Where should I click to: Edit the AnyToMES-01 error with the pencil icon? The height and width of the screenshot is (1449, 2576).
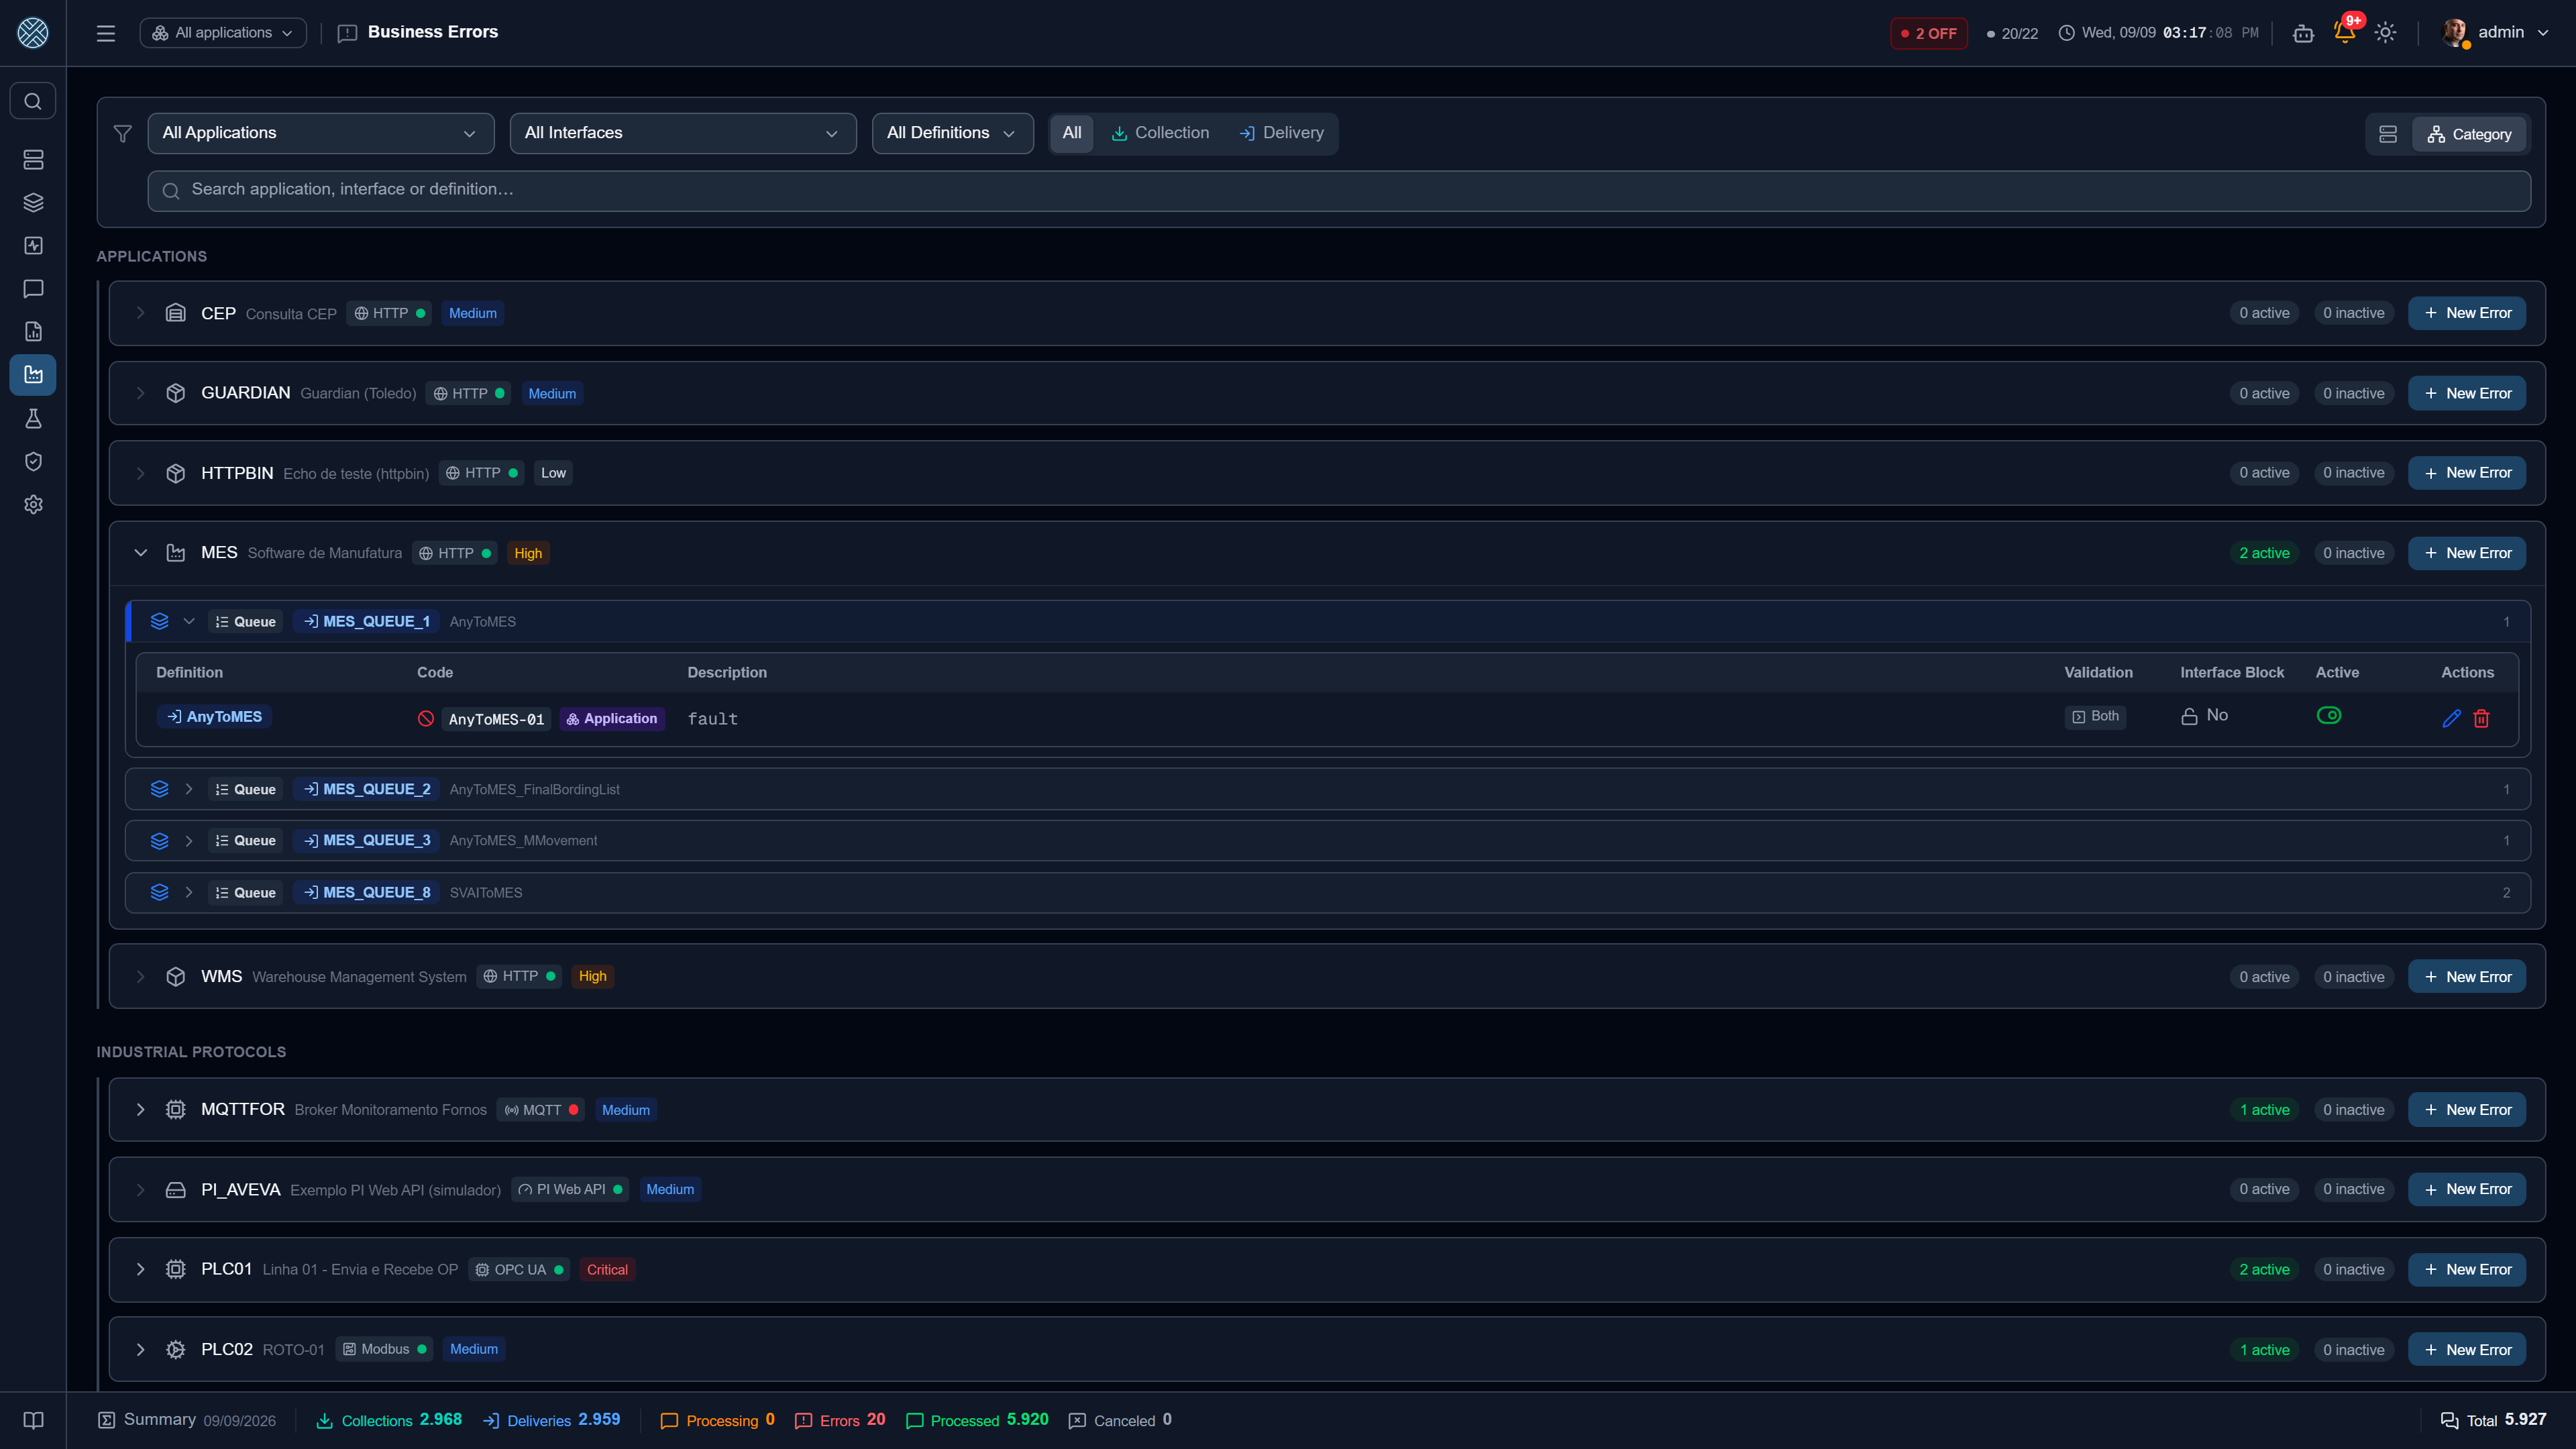pyautogui.click(x=2452, y=718)
